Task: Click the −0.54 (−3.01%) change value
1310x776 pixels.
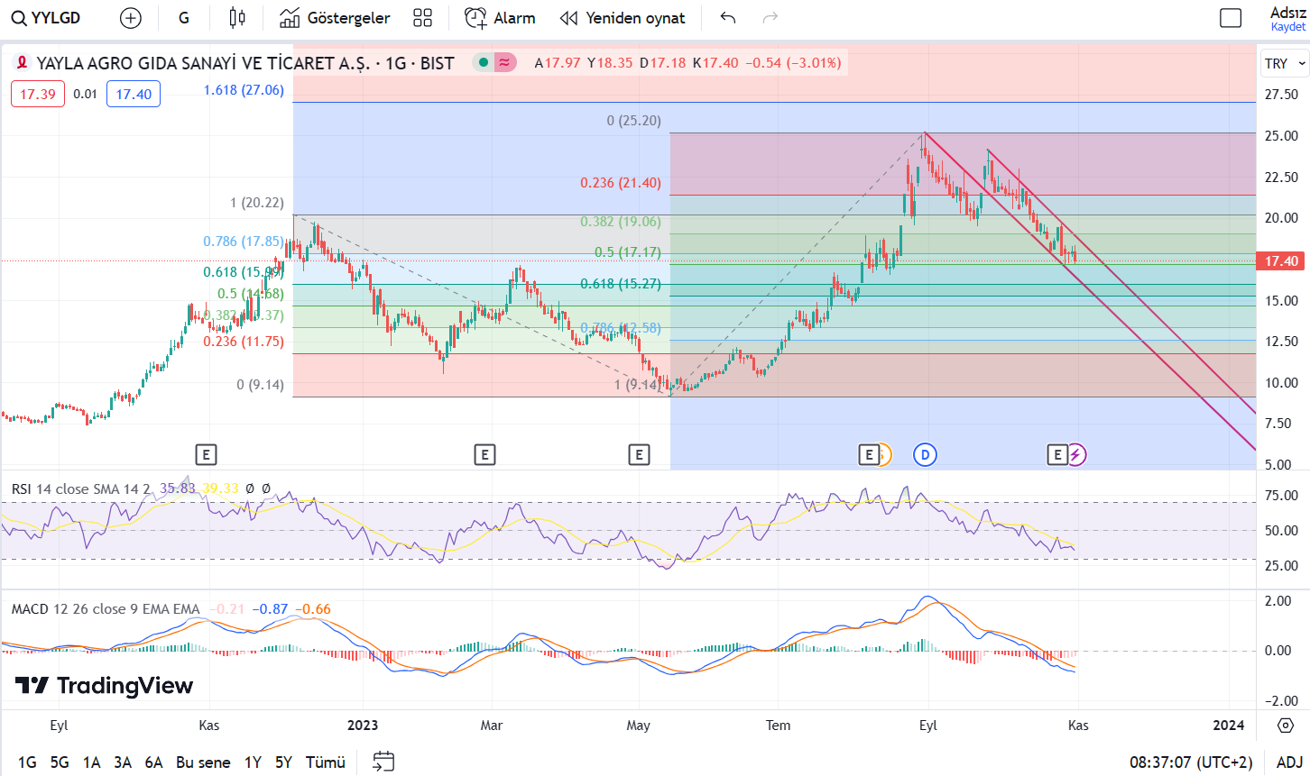Action: tap(793, 63)
